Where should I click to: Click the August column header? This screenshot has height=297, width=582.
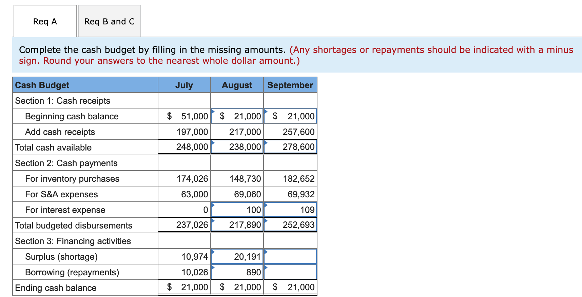click(237, 85)
